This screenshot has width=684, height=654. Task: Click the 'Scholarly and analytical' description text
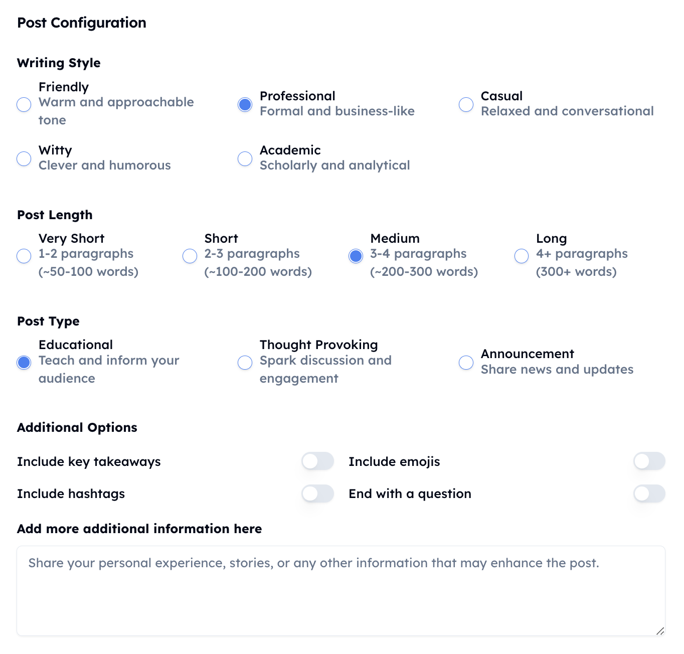335,166
